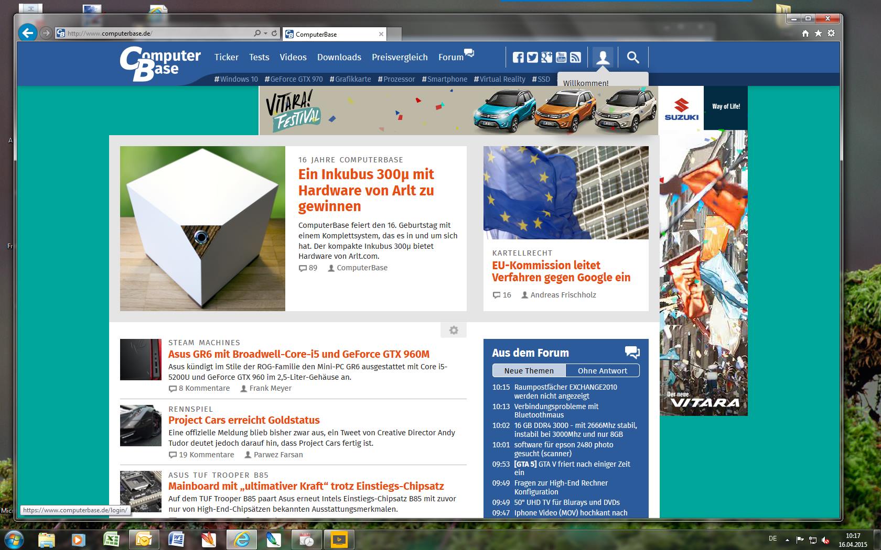This screenshot has height=550, width=881.
Task: Open ComputerBase's Twitter icon
Action: [532, 57]
